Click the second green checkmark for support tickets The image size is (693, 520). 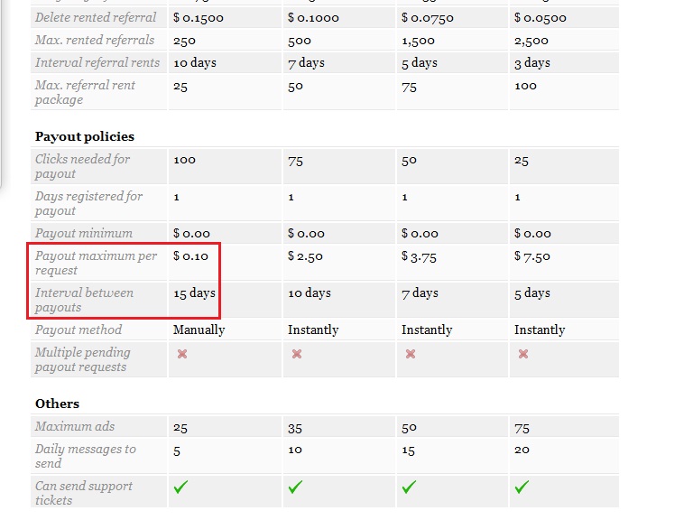tap(296, 487)
